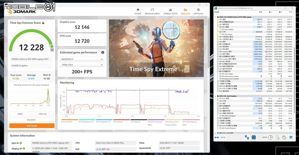Click the info icon next to Best score
This screenshot has width=299, height=155.
pos(49,75)
